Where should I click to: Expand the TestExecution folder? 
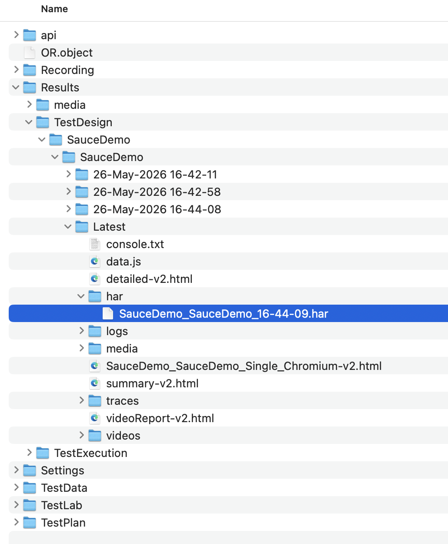coord(29,452)
